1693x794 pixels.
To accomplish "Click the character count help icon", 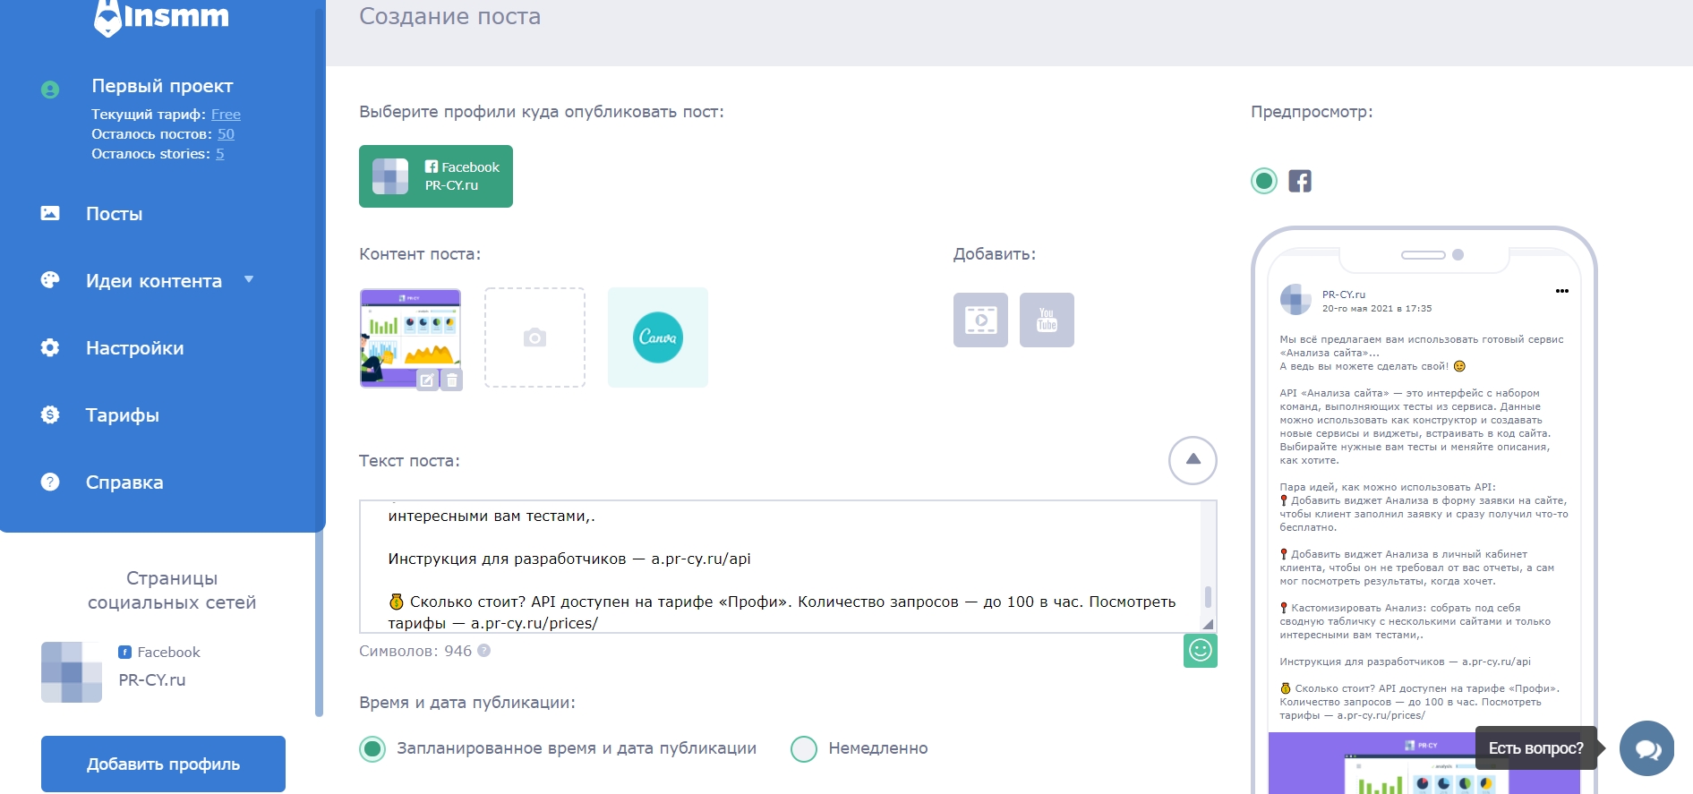I will 484,651.
